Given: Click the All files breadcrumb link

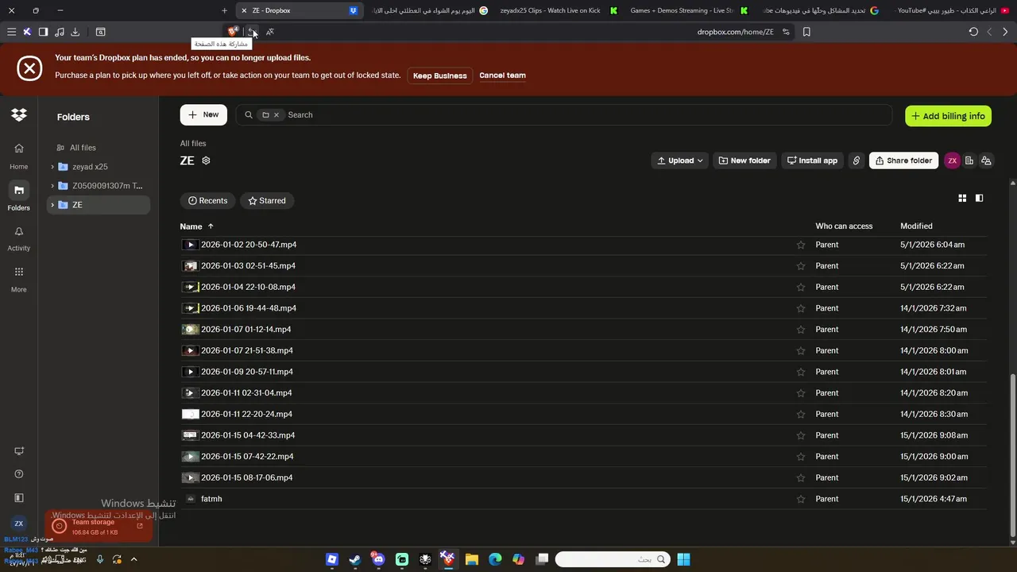Looking at the screenshot, I should (x=193, y=144).
